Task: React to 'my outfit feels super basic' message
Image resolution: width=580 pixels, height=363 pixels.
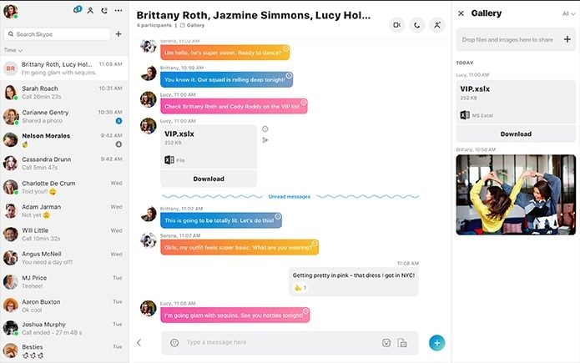Action: [x=315, y=243]
